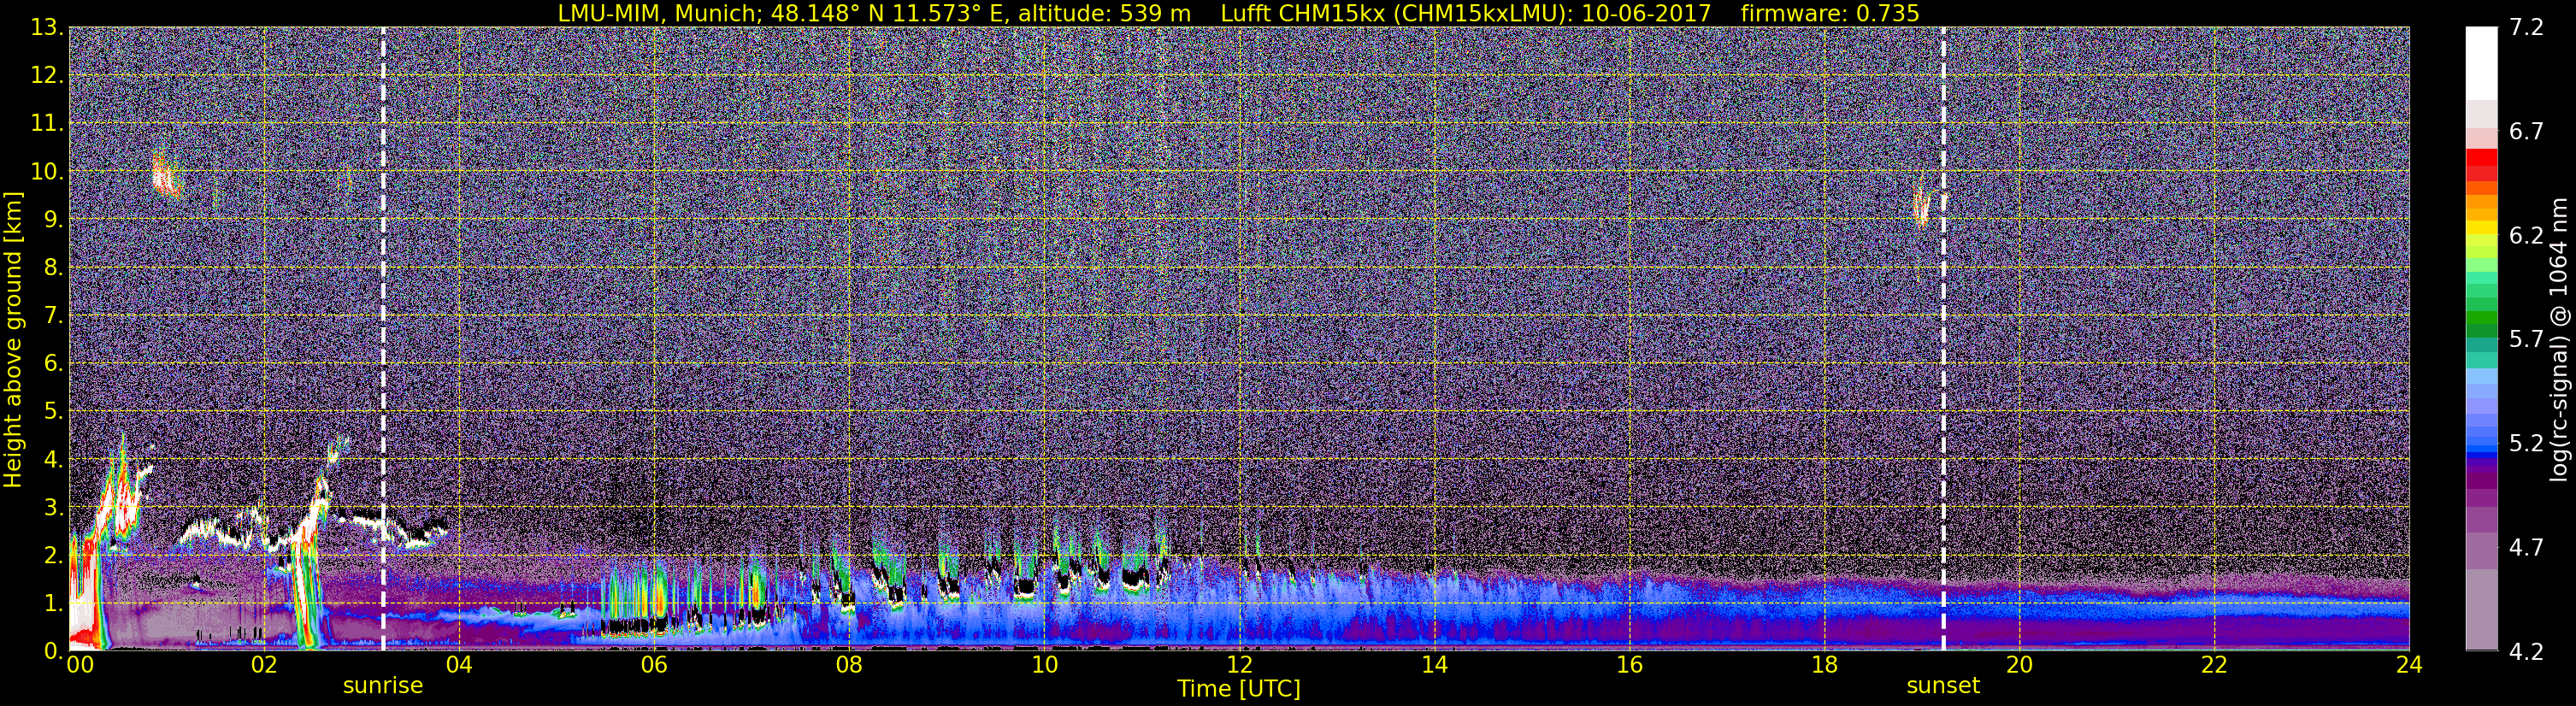
Task: Click the height axis tick label 12
Action: click(x=46, y=76)
